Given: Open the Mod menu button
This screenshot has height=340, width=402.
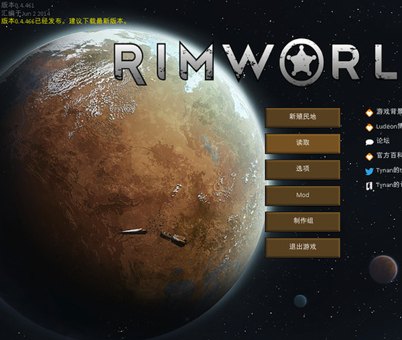Looking at the screenshot, I should (x=303, y=196).
